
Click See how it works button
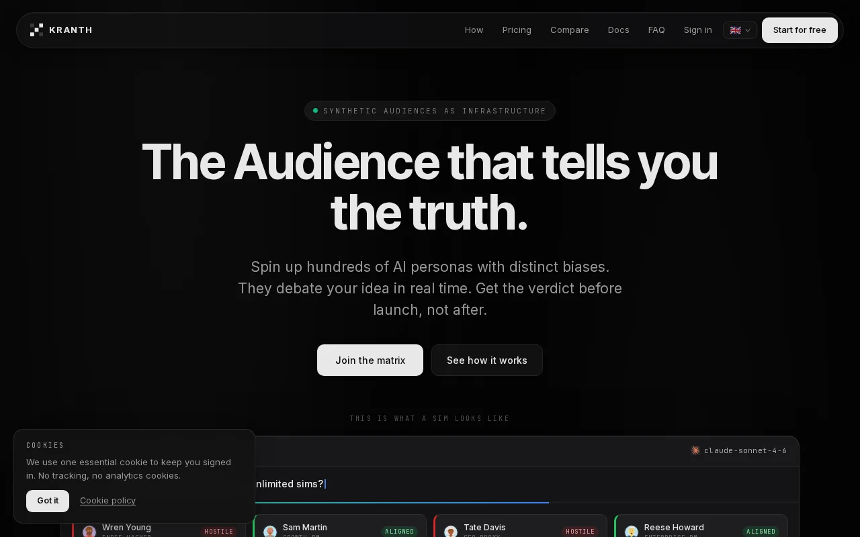click(x=487, y=360)
